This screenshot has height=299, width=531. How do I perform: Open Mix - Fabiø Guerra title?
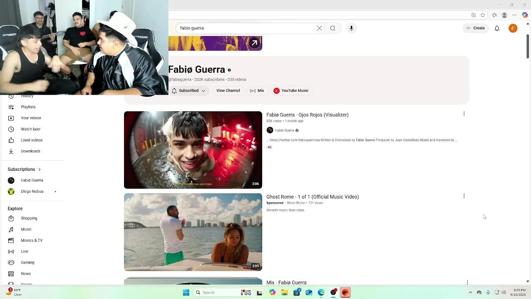(286, 282)
